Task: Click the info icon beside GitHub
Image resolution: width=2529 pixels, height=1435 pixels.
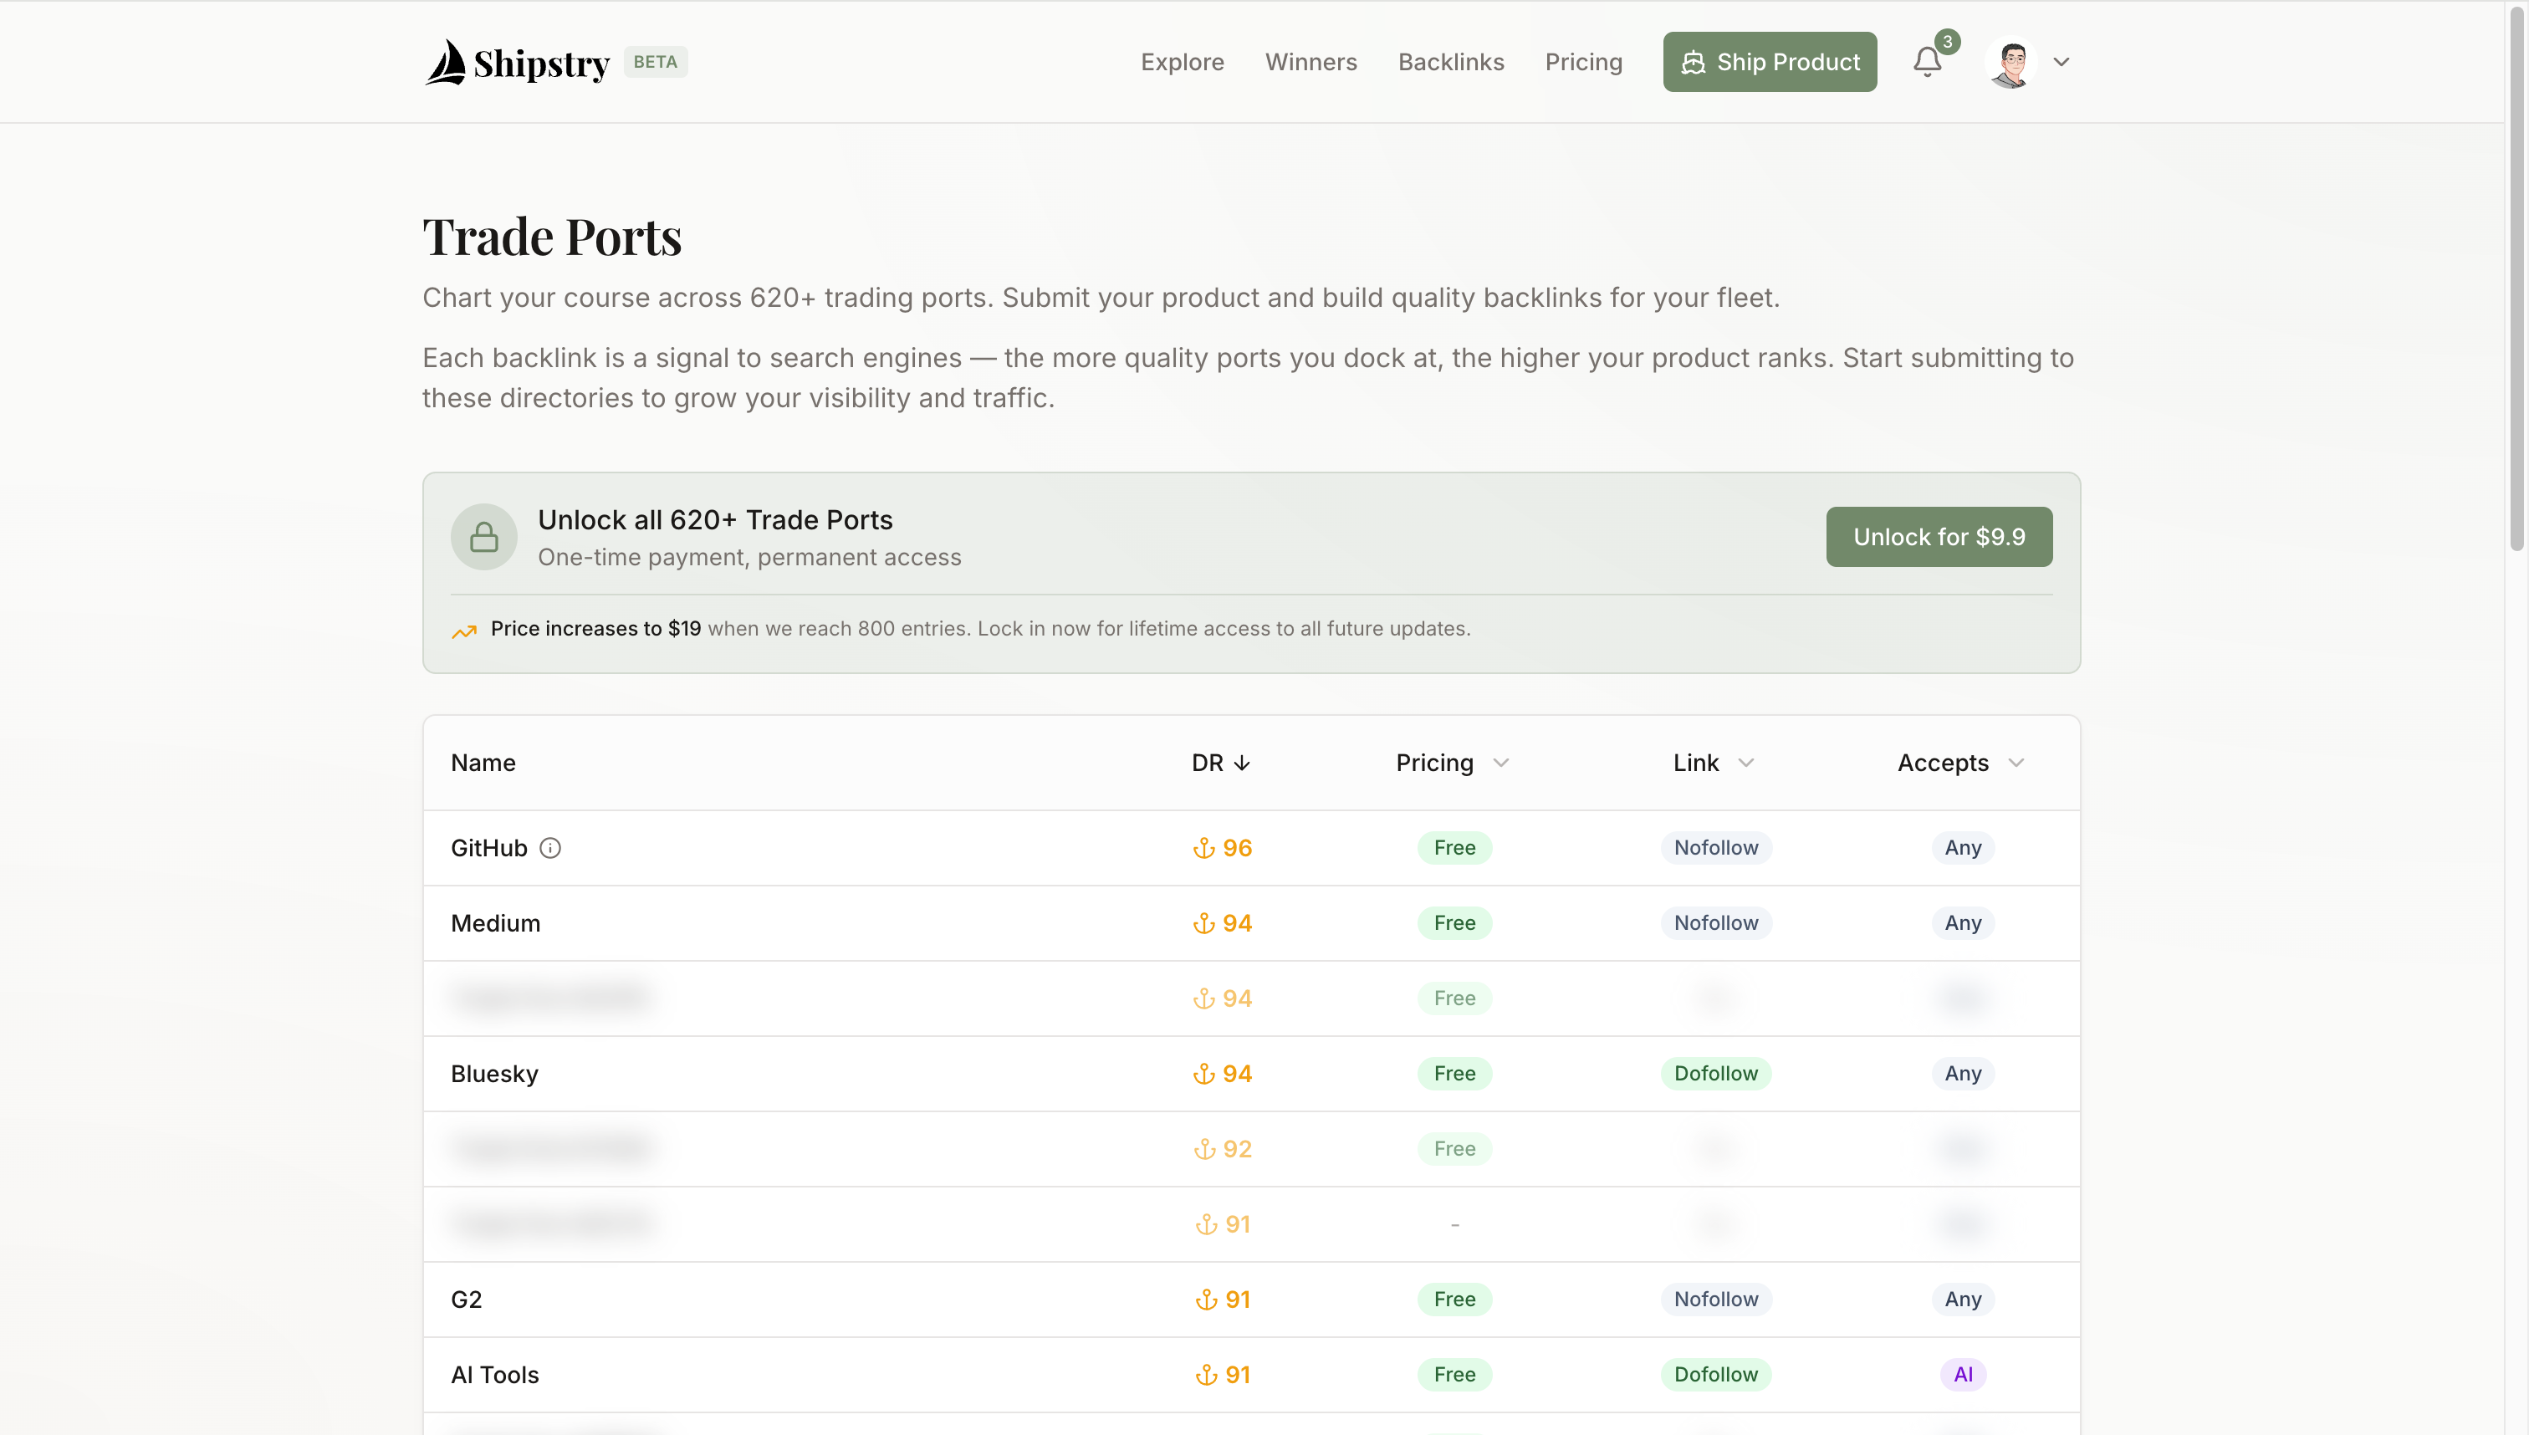Action: [x=550, y=848]
